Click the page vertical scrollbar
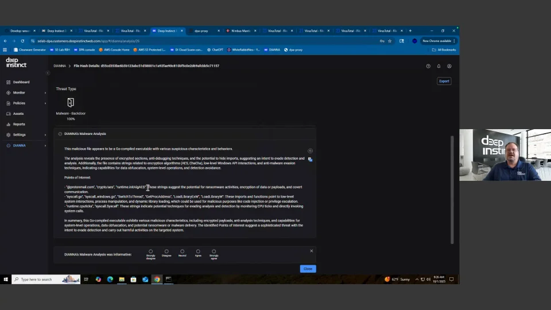 point(452,190)
